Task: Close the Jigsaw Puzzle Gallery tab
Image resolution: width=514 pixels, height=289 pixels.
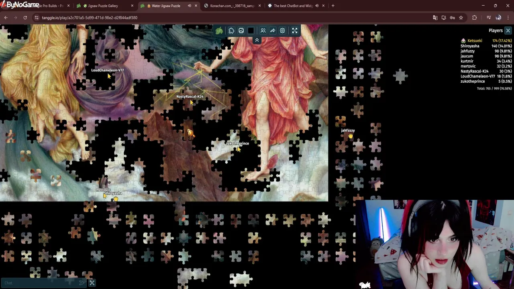Action: (132, 6)
